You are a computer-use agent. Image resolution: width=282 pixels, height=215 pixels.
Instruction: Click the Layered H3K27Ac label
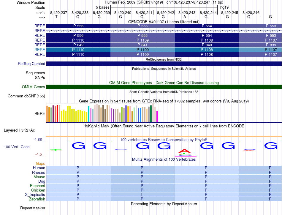pyautogui.click(x=19, y=130)
